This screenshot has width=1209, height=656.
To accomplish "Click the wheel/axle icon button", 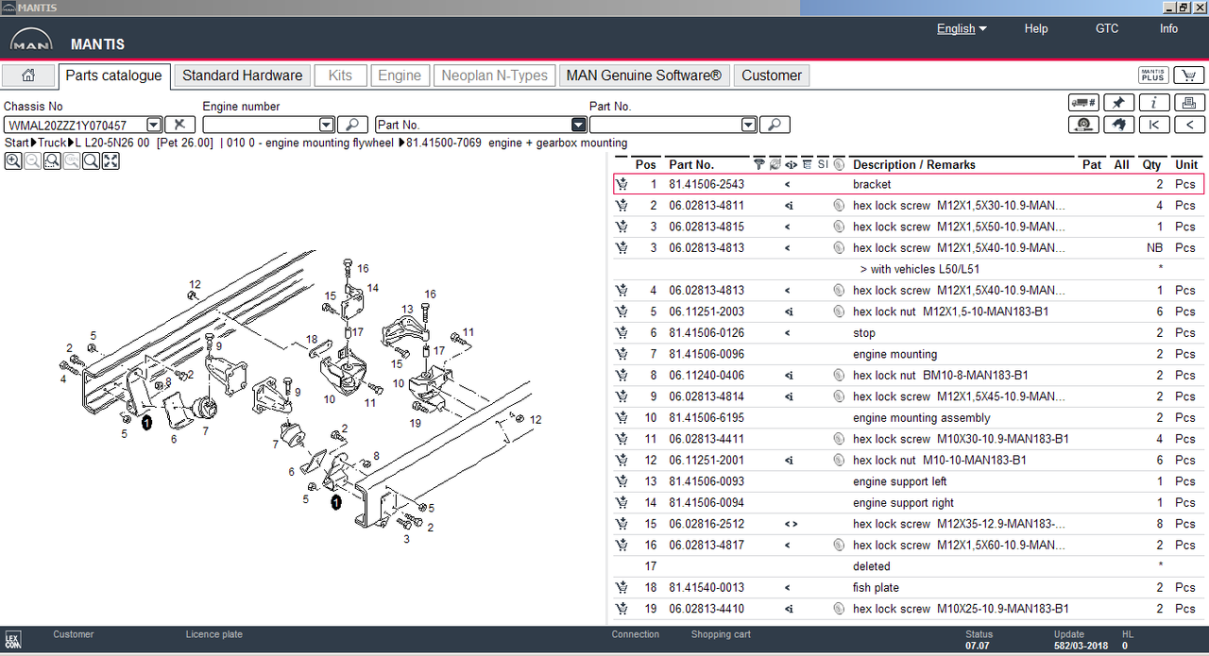I will click(1083, 125).
